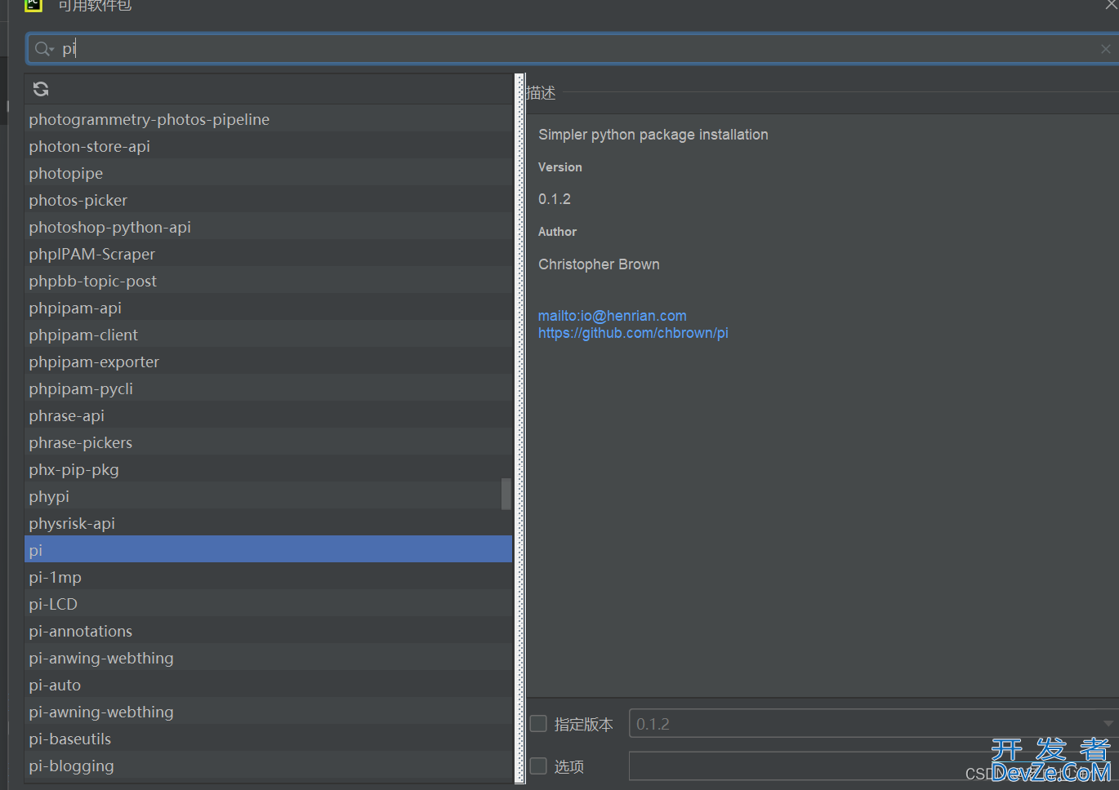Screen dimensions: 1119x790
Task: Click the options text input field
Action: (x=873, y=766)
